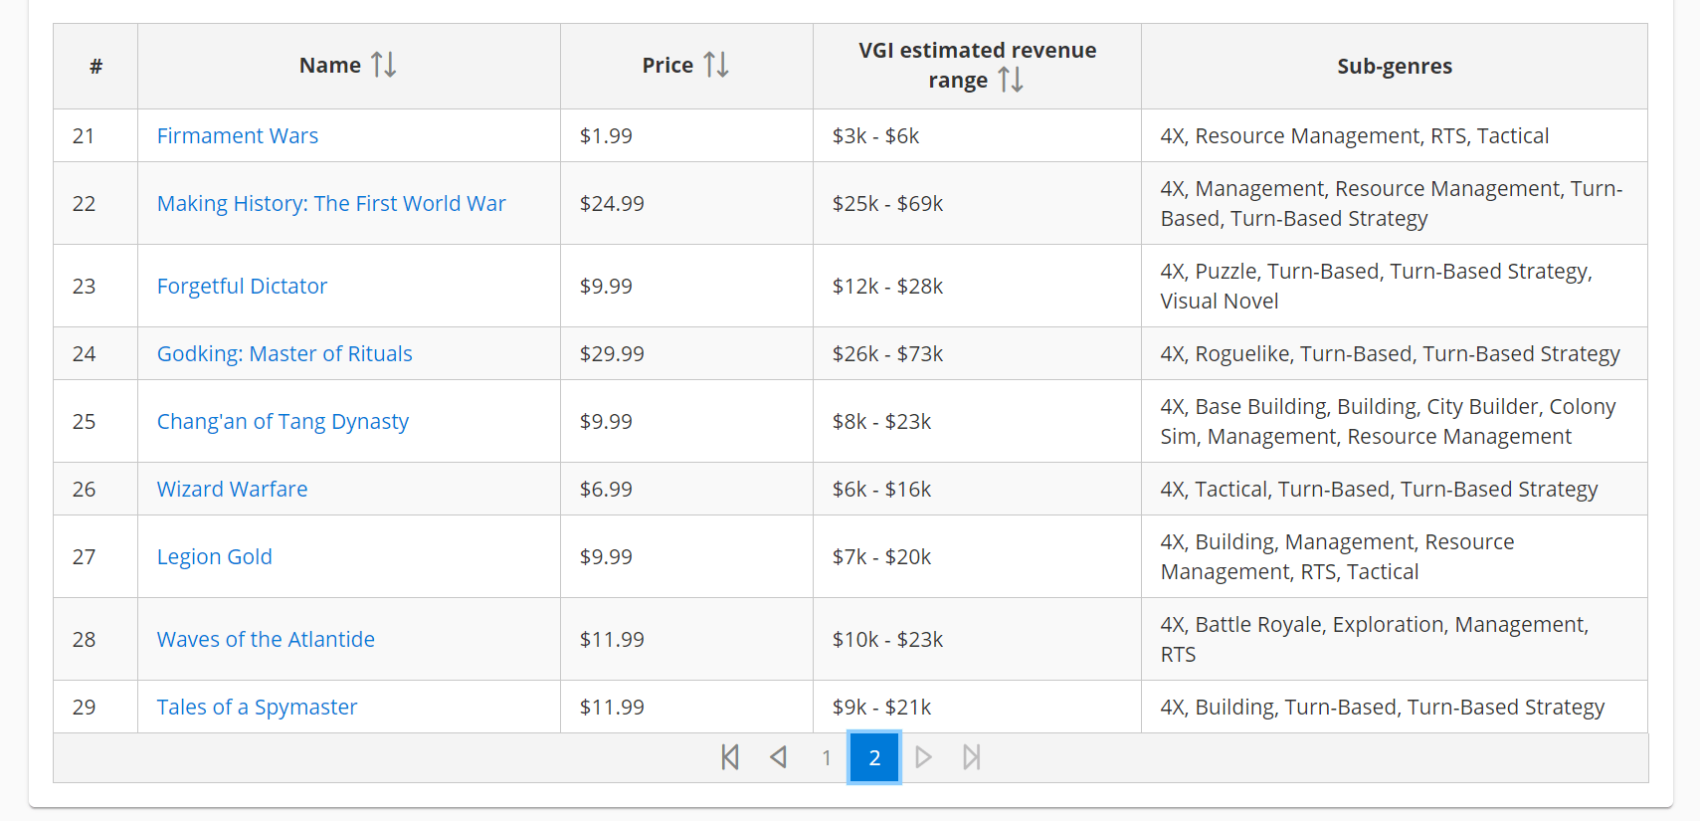Select revenue range $12k - $28k
Image resolution: width=1700 pixels, height=821 pixels.
(x=887, y=286)
